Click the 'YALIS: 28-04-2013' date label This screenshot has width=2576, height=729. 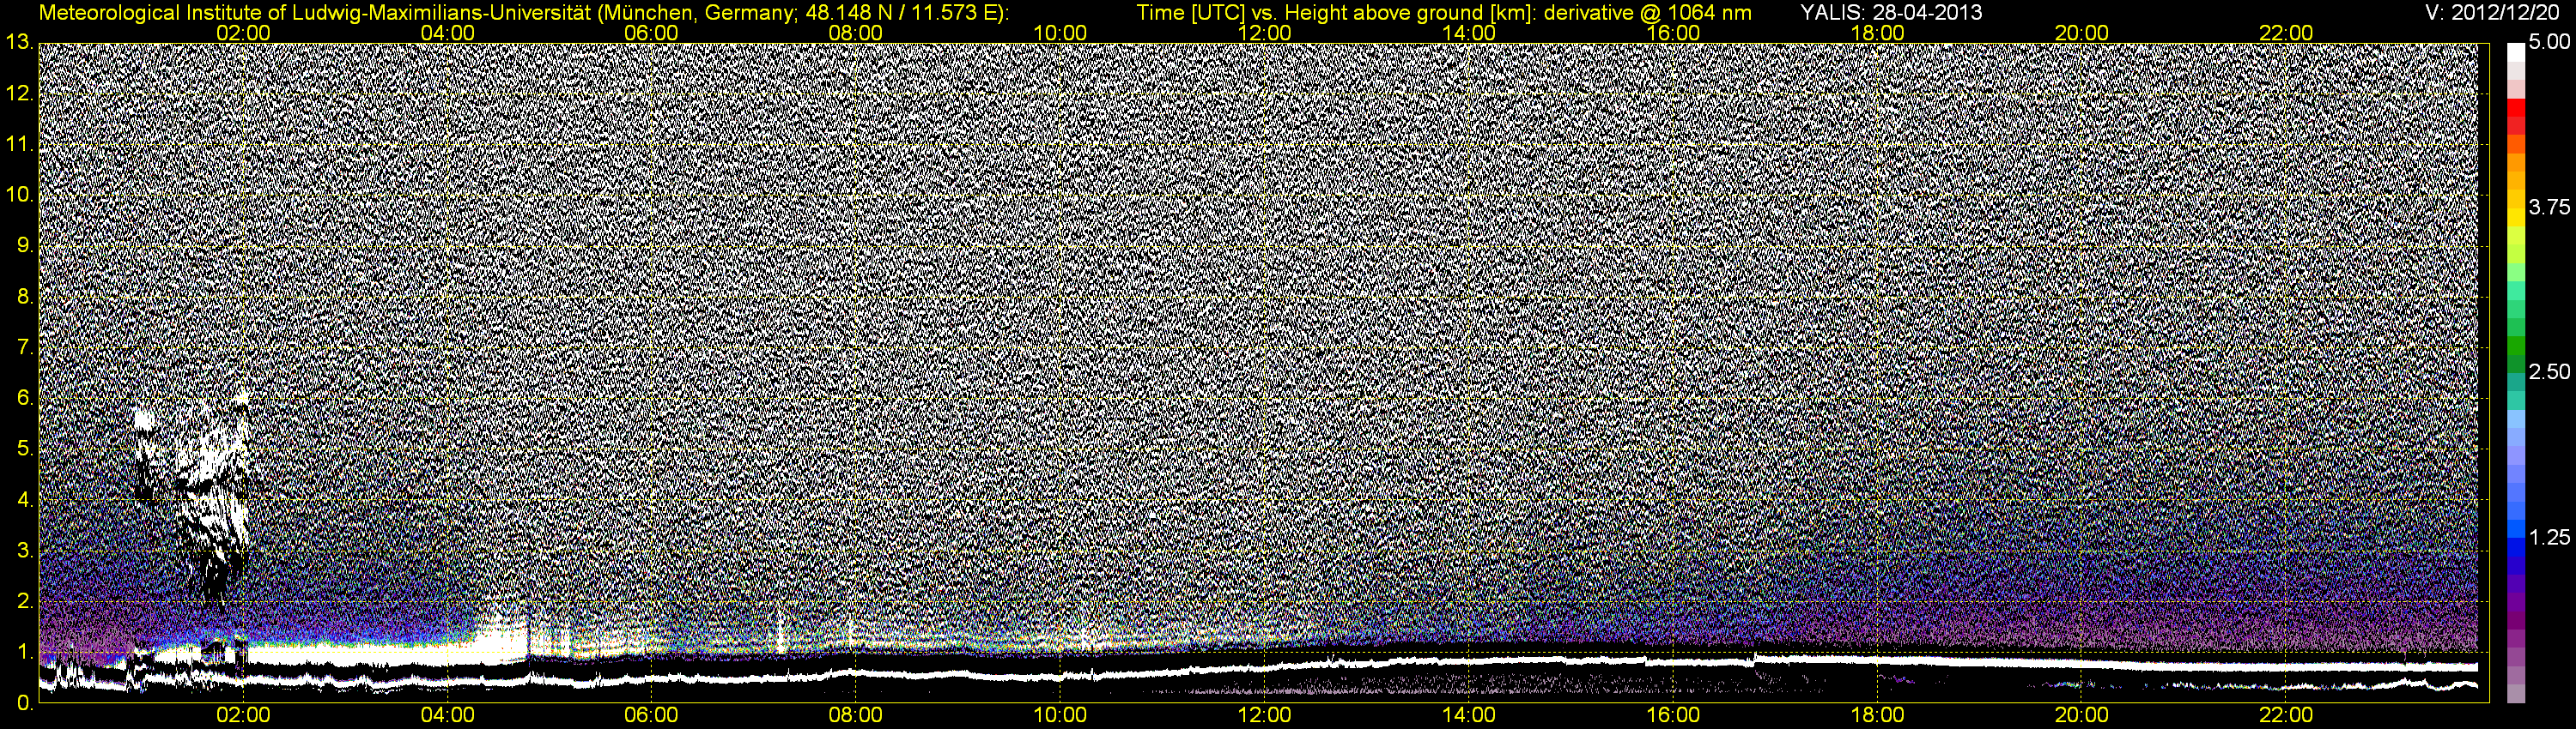point(1891,13)
